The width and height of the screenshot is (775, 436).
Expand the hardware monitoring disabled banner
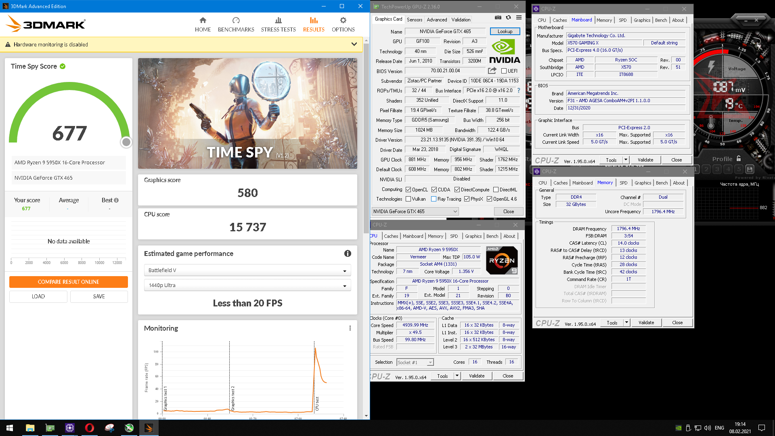(354, 44)
